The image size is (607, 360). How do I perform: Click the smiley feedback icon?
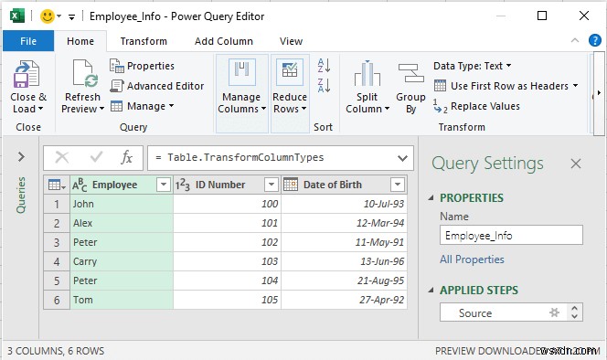(x=48, y=16)
